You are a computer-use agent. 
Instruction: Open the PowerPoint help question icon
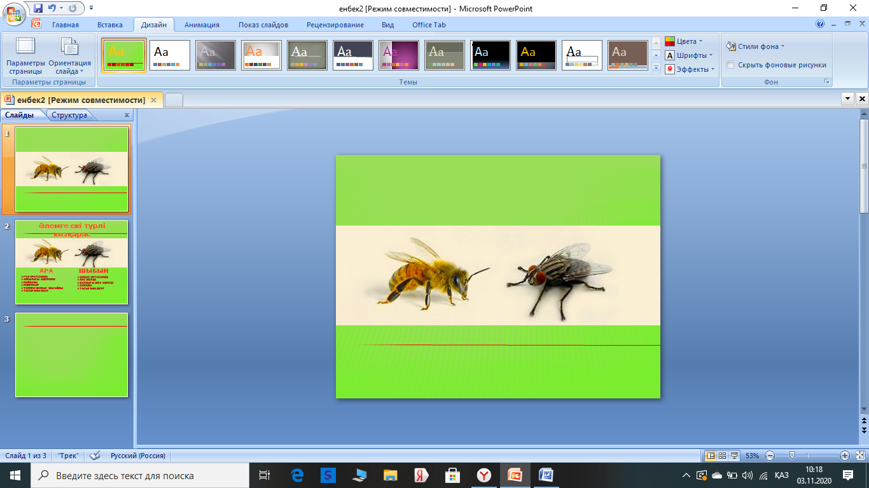tap(820, 24)
